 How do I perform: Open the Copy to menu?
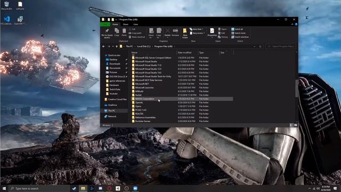tap(159, 33)
